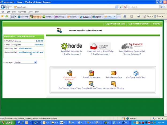This screenshot has height=125, width=167.
Task: Click Enable AutoLoad under RoundCube
Action: (x=100, y=54)
